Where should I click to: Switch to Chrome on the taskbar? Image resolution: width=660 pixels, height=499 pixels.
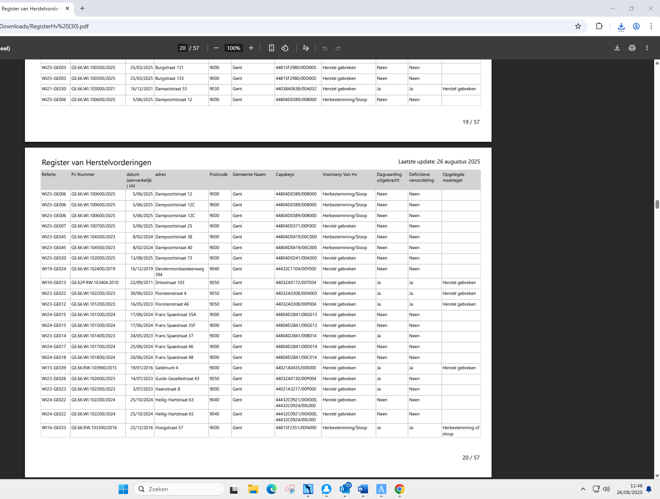[x=400, y=489]
